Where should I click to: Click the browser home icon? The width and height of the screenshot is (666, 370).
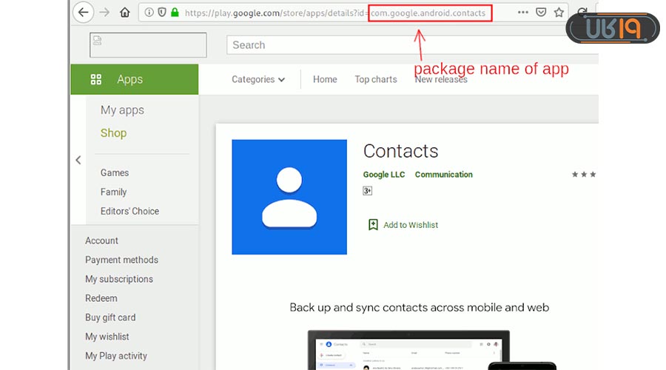[x=125, y=13]
